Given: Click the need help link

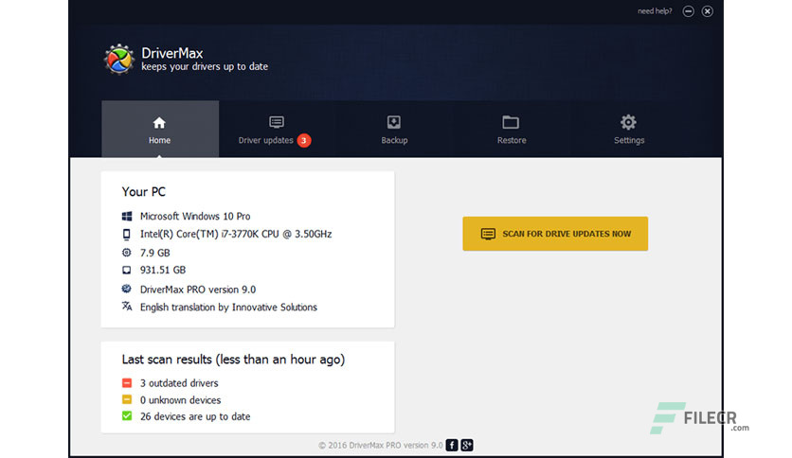Looking at the screenshot, I should pyautogui.click(x=655, y=11).
